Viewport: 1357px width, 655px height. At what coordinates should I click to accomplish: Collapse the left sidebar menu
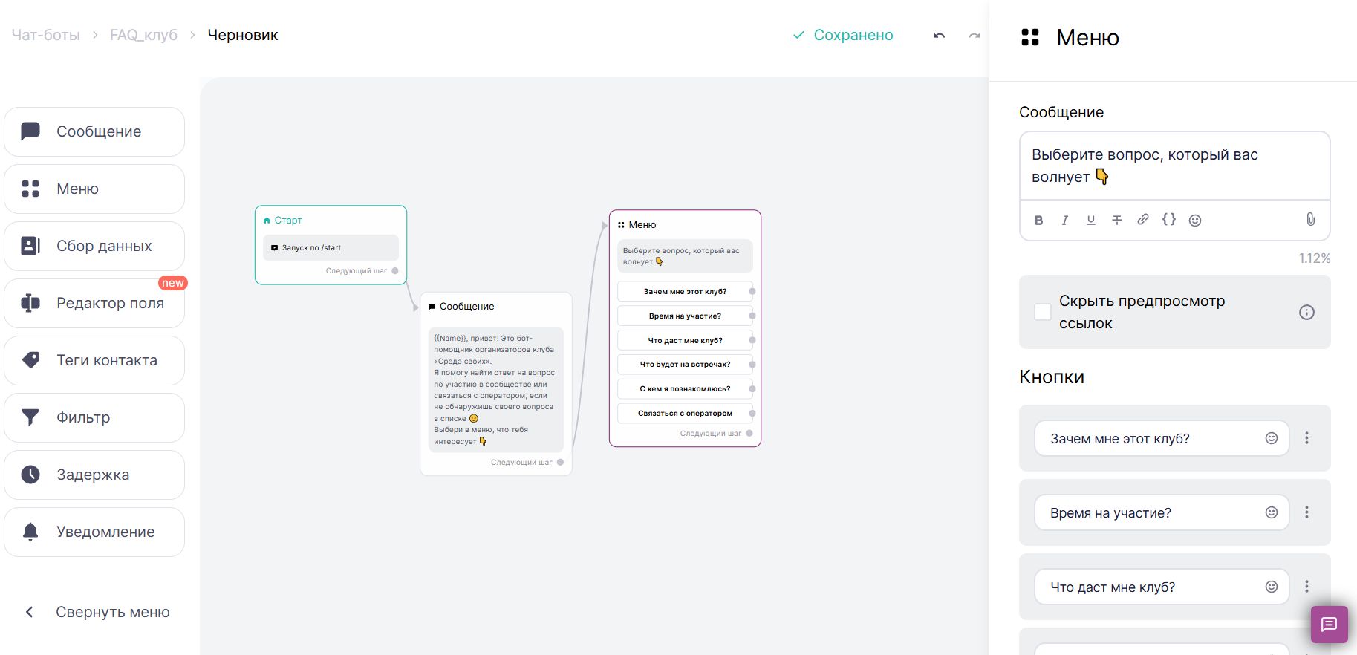click(x=97, y=612)
